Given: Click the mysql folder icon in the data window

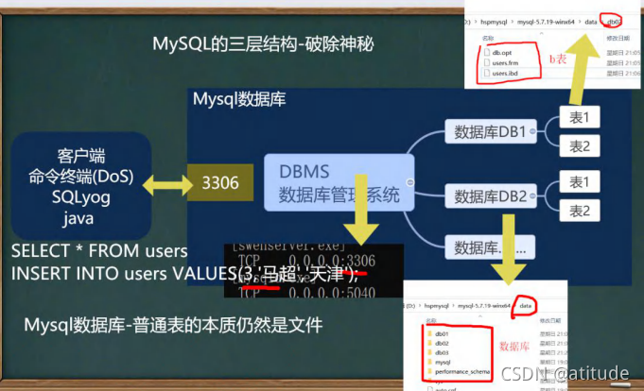Looking at the screenshot, I should [x=429, y=362].
